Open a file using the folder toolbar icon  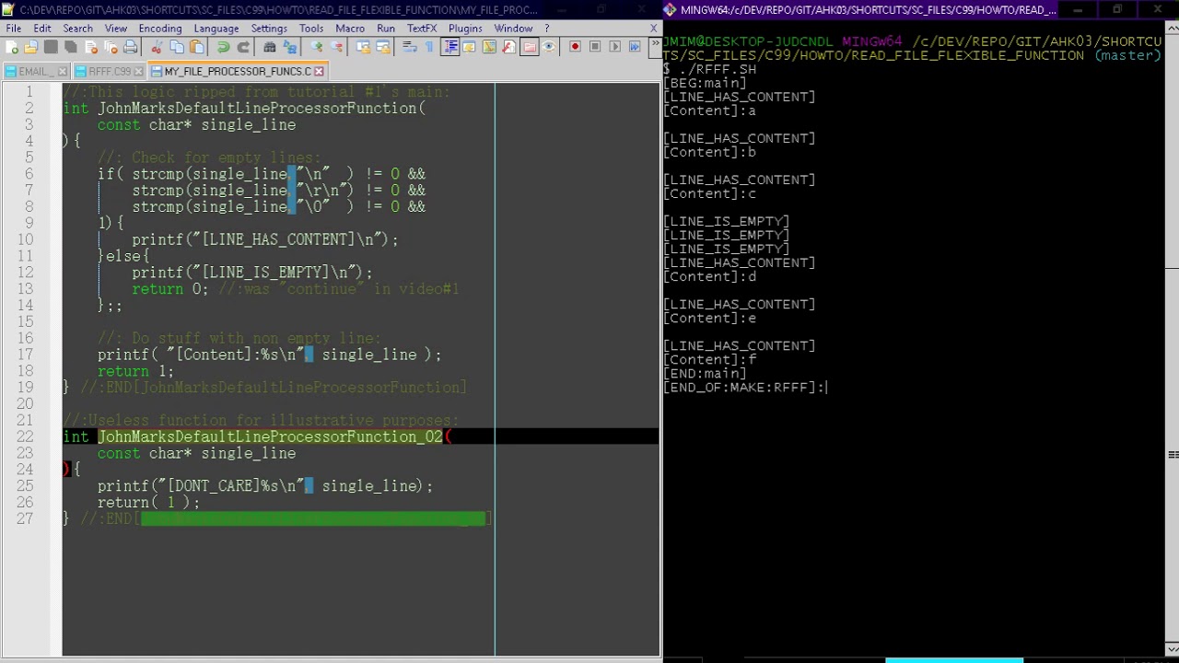pos(30,47)
